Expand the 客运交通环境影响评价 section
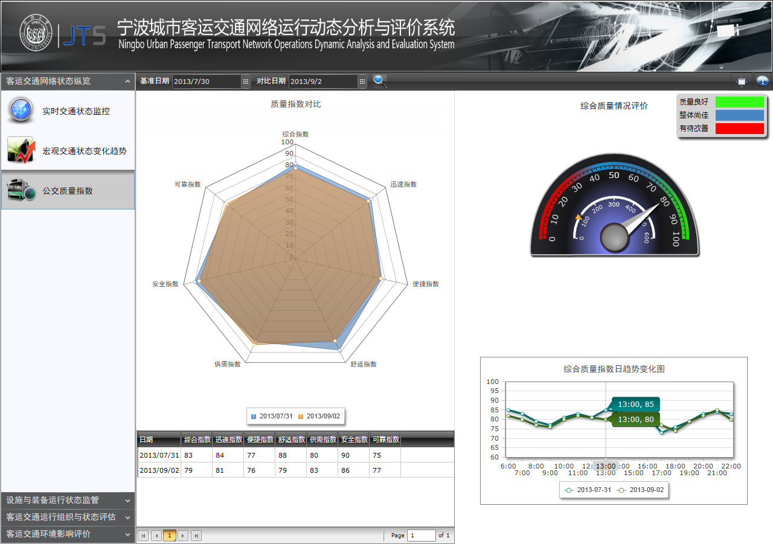Image resolution: width=773 pixels, height=544 pixels. click(x=68, y=534)
